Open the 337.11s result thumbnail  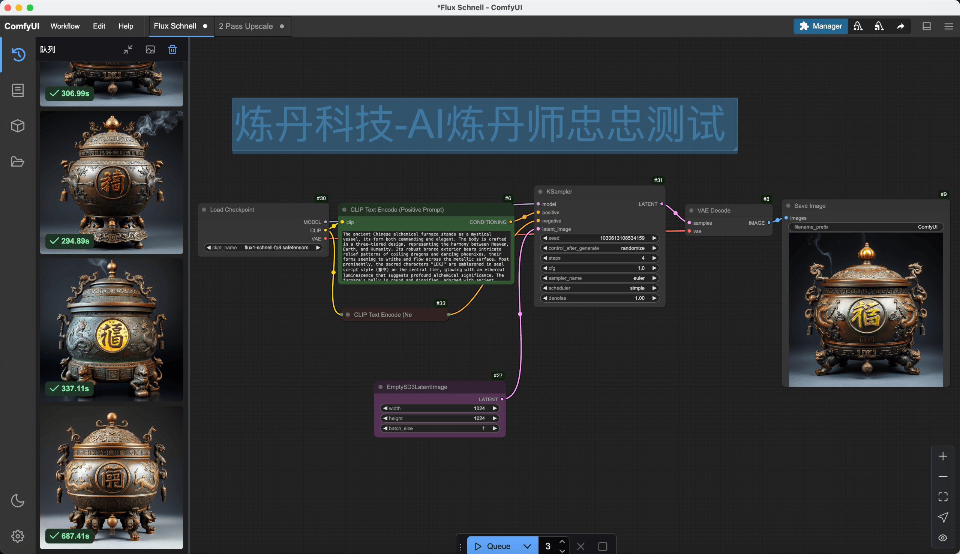(111, 329)
